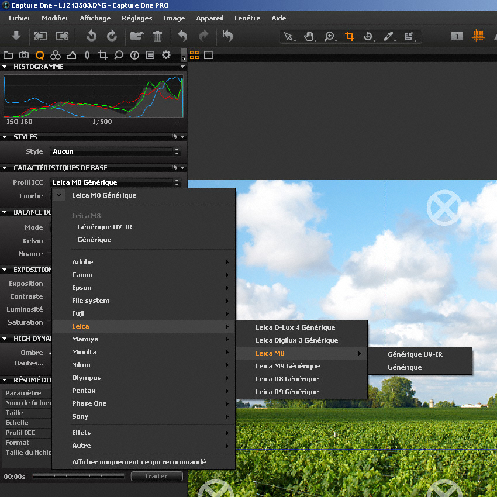Select the apply adjustments tool
497x497 pixels.
click(x=410, y=36)
